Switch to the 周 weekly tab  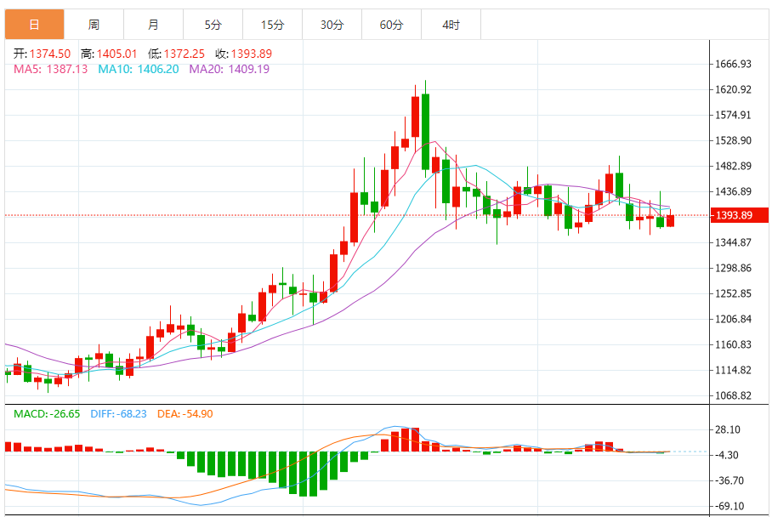(x=94, y=25)
